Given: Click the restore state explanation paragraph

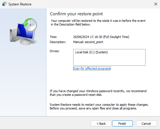Looking at the screenshot, I should (98, 22).
